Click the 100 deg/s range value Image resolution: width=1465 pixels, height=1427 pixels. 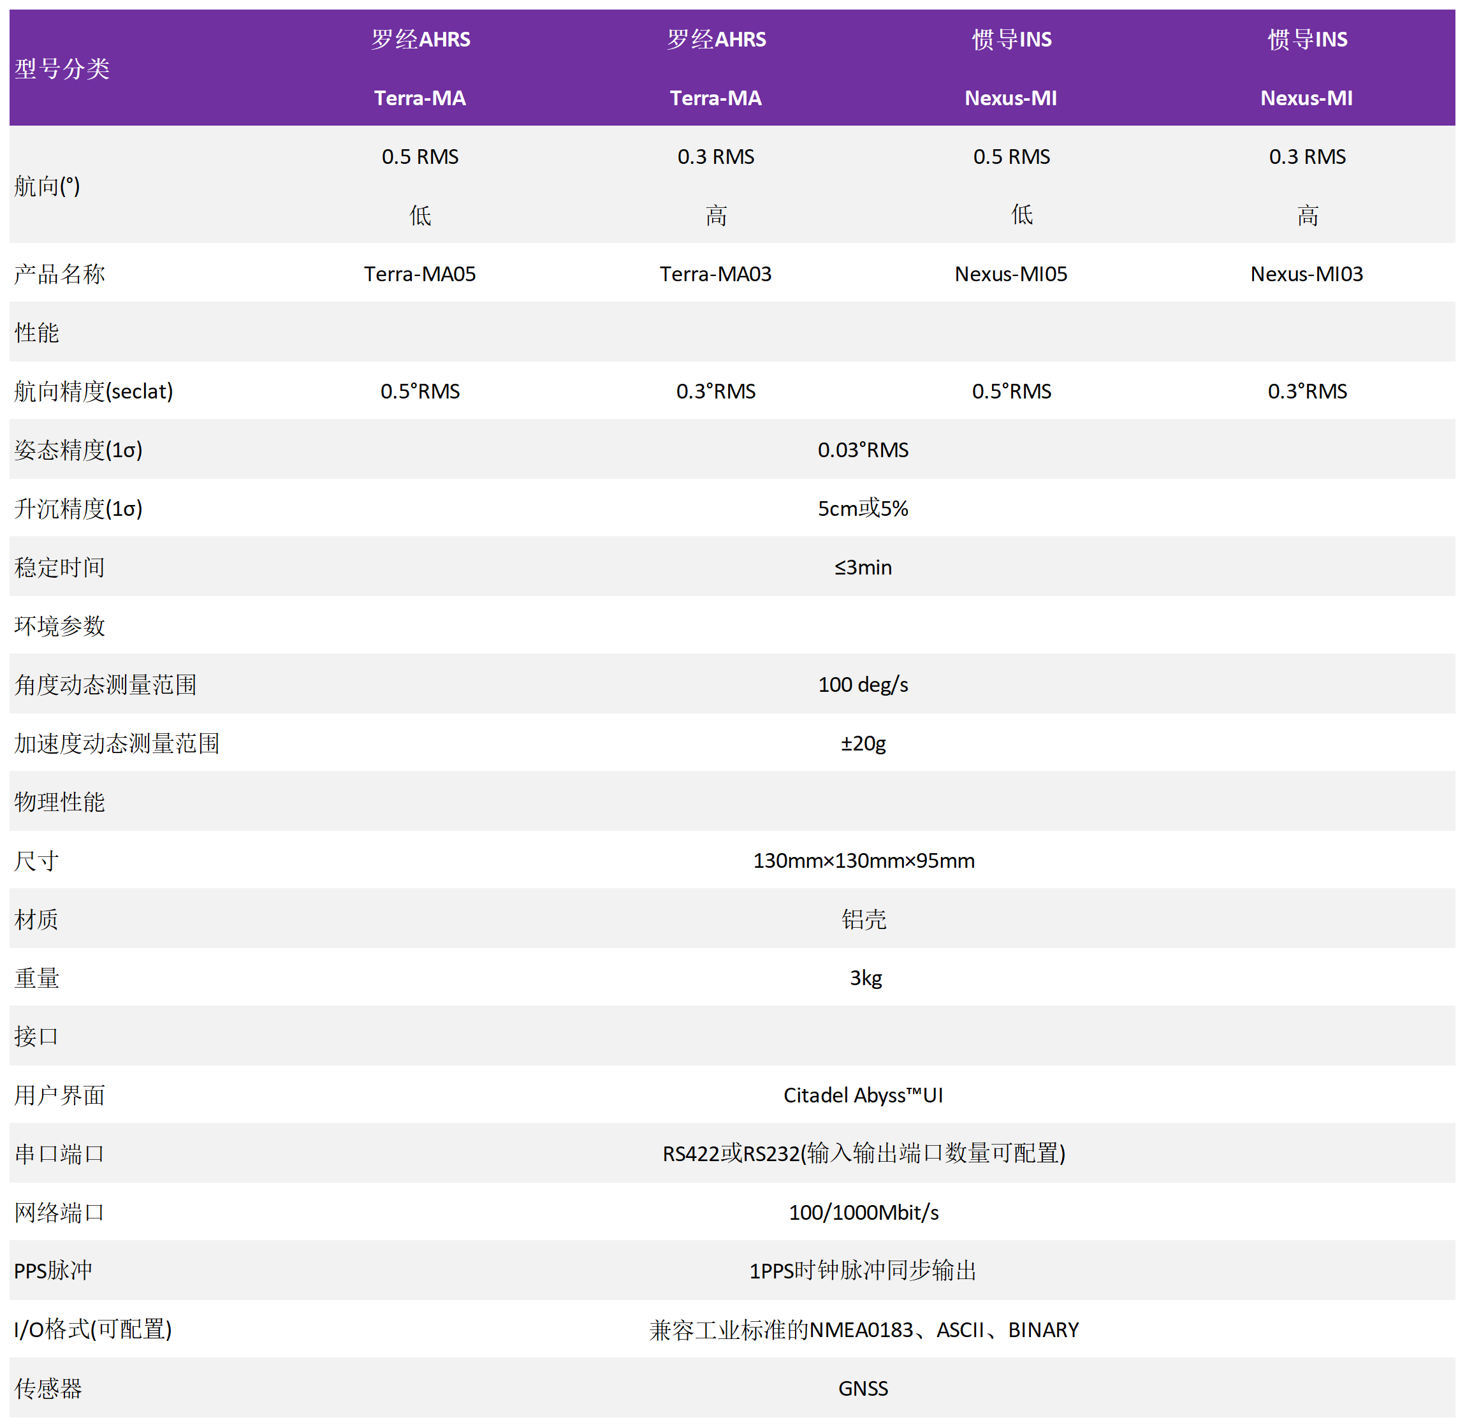(x=863, y=684)
